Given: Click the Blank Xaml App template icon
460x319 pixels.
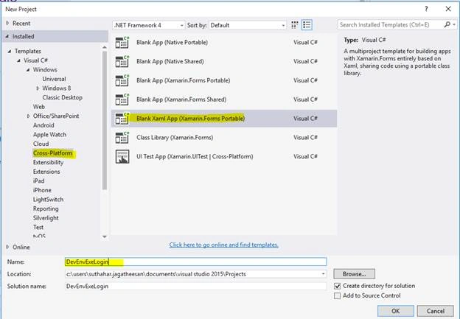Looking at the screenshot, I should tap(122, 119).
